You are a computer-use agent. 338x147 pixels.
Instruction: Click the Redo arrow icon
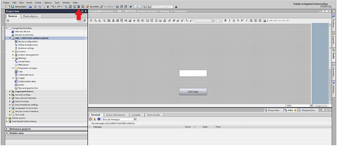coord(59,7)
